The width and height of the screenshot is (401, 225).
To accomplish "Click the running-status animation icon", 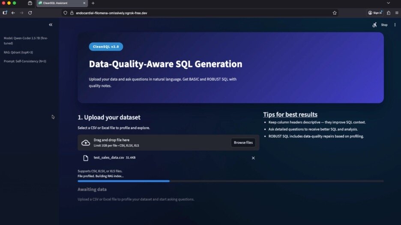I will pos(374,25).
